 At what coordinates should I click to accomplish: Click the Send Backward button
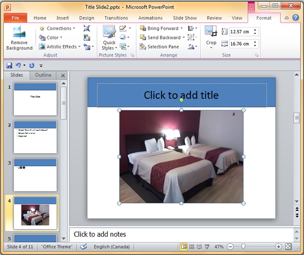pos(160,38)
